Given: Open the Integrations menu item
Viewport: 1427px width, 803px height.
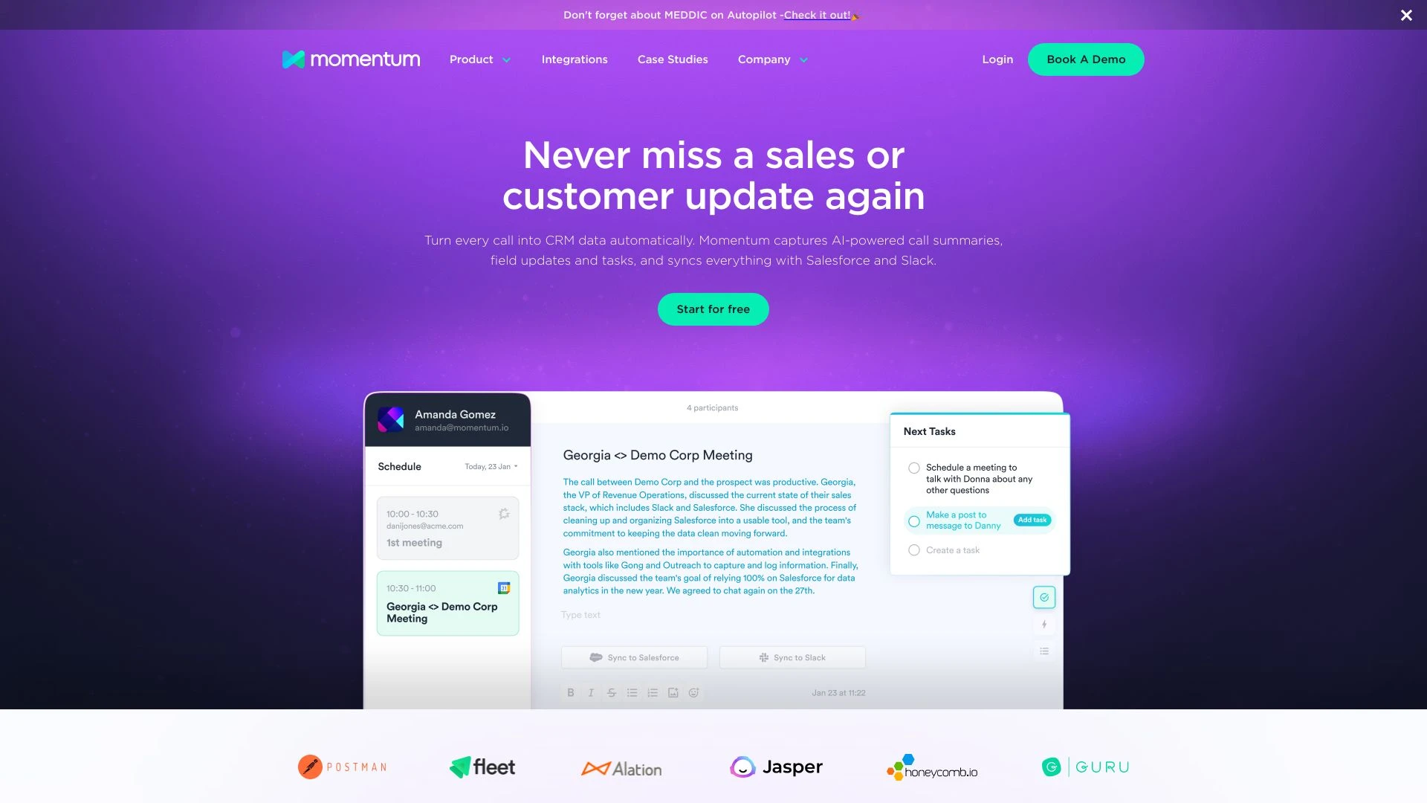Looking at the screenshot, I should coord(575,59).
